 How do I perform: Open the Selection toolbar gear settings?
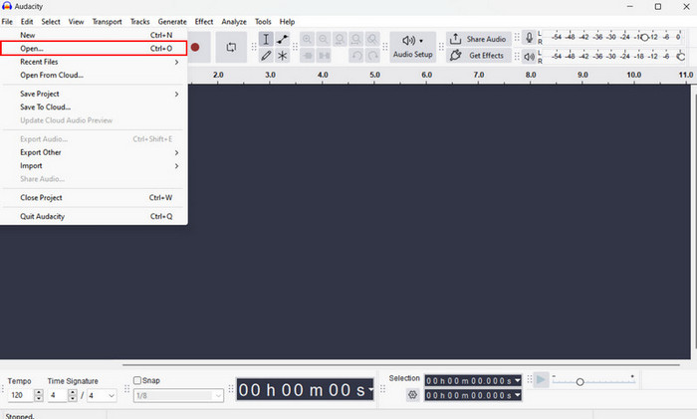tap(412, 394)
